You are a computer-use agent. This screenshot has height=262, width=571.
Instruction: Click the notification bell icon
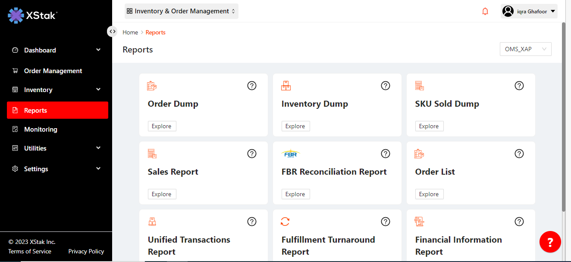pos(485,12)
